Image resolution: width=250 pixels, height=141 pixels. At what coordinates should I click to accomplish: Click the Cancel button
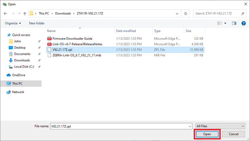234,134
